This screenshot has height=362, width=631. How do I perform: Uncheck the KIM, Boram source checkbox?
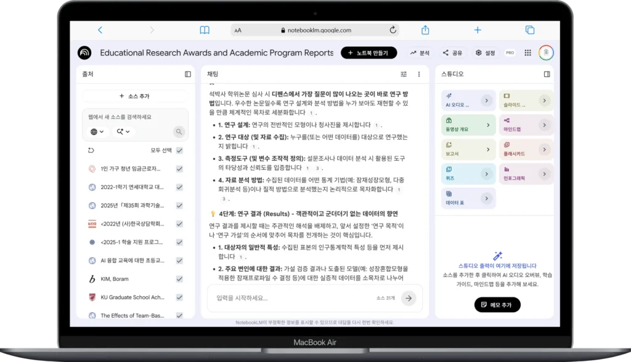179,279
